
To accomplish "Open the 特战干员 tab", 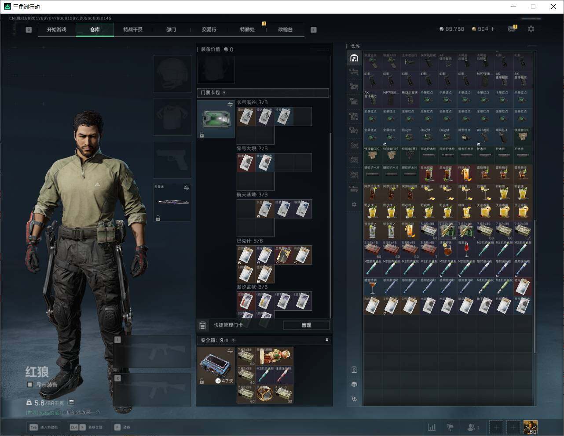I will tap(133, 29).
